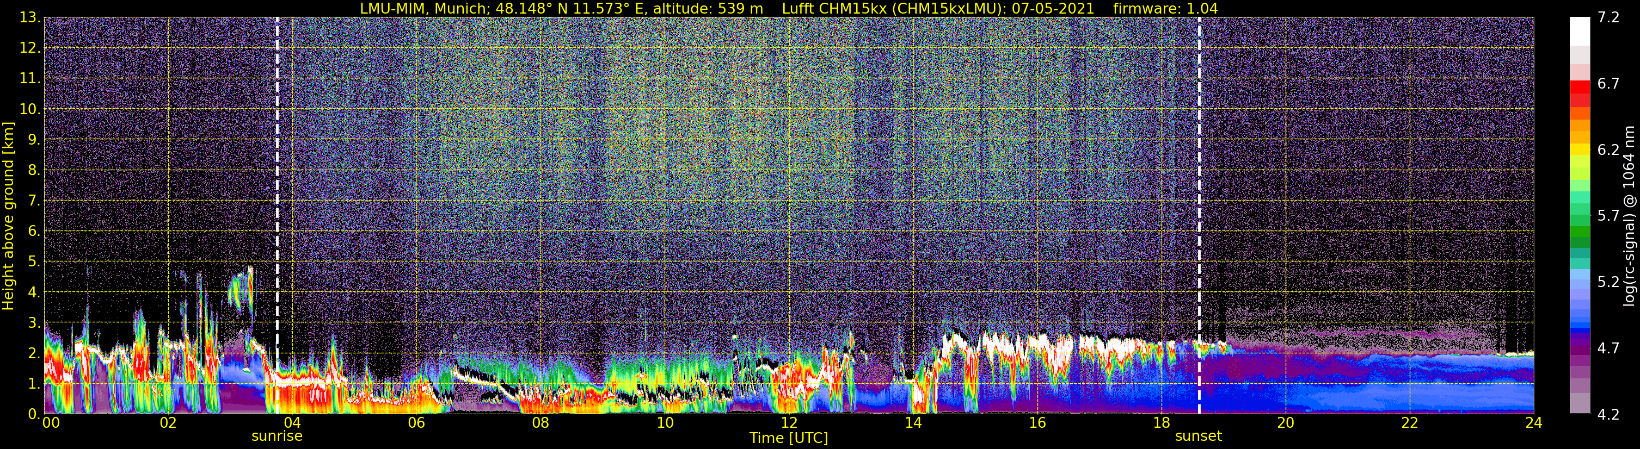Click the isolated cloud patch near 03 UTC at 4 km

[241, 290]
